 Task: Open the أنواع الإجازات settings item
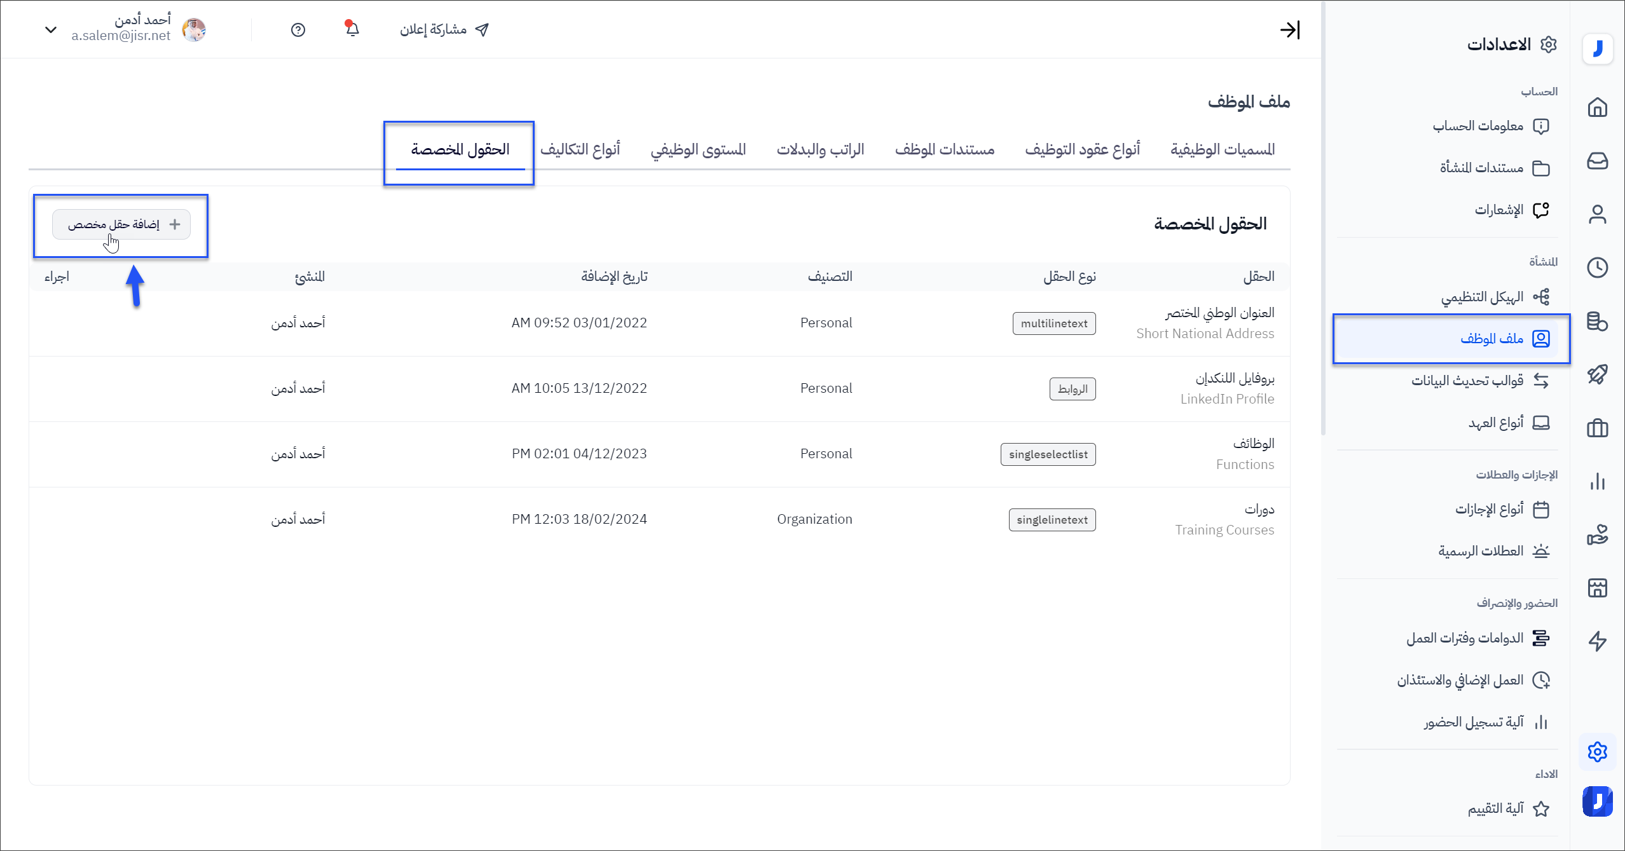1489,509
